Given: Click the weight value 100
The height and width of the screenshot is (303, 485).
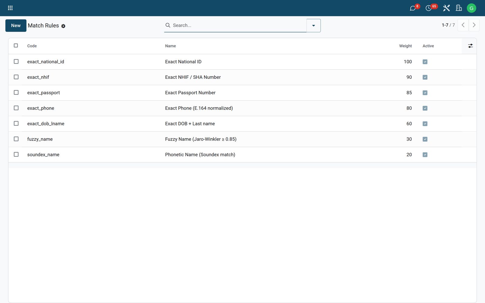Looking at the screenshot, I should tap(408, 62).
